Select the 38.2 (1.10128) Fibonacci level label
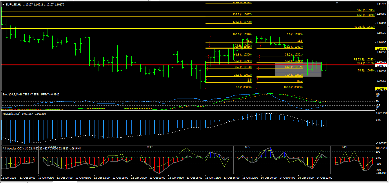This screenshot has width=389, height=183. (243, 67)
